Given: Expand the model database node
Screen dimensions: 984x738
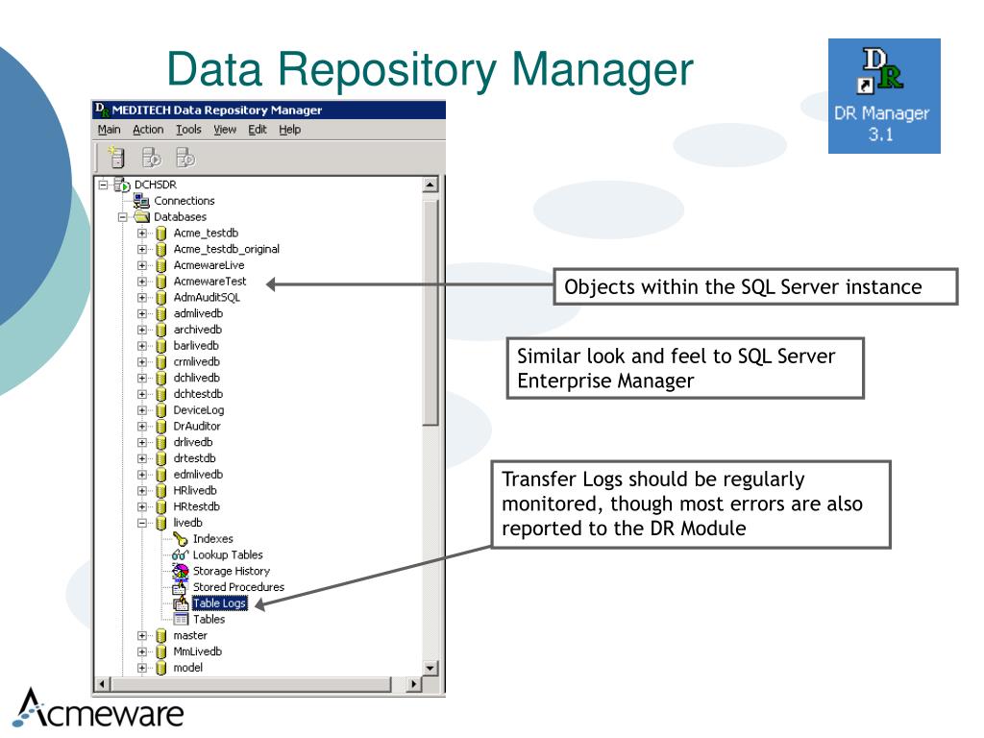Looking at the screenshot, I should [142, 668].
